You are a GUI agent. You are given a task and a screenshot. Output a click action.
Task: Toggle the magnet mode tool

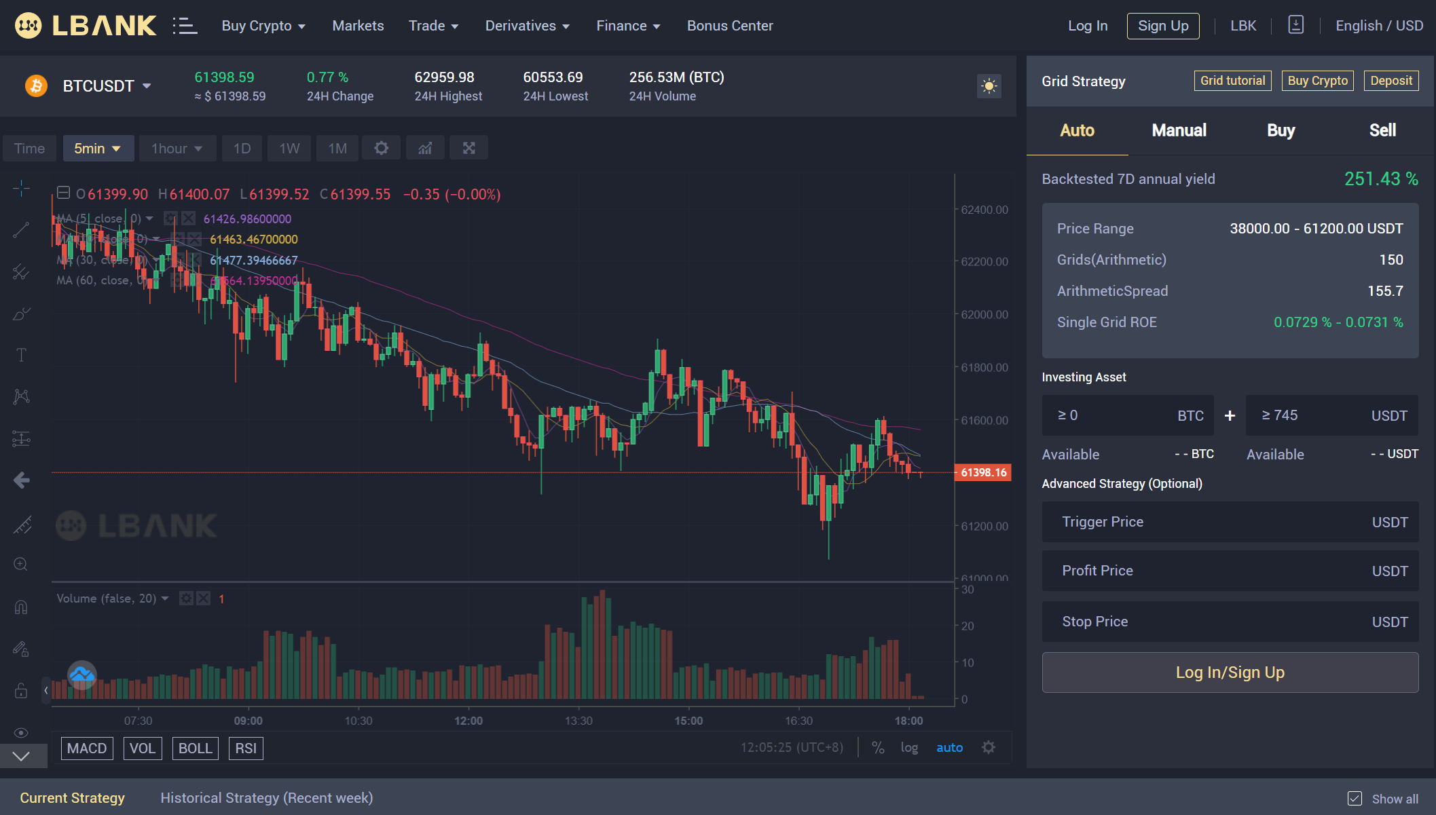point(21,607)
